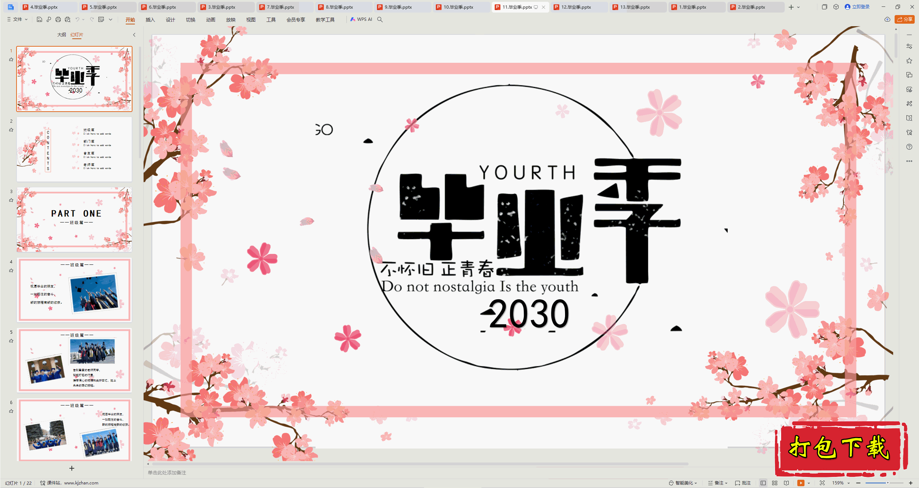
Task: Click the cloud upload icon beside Share
Action: point(887,19)
